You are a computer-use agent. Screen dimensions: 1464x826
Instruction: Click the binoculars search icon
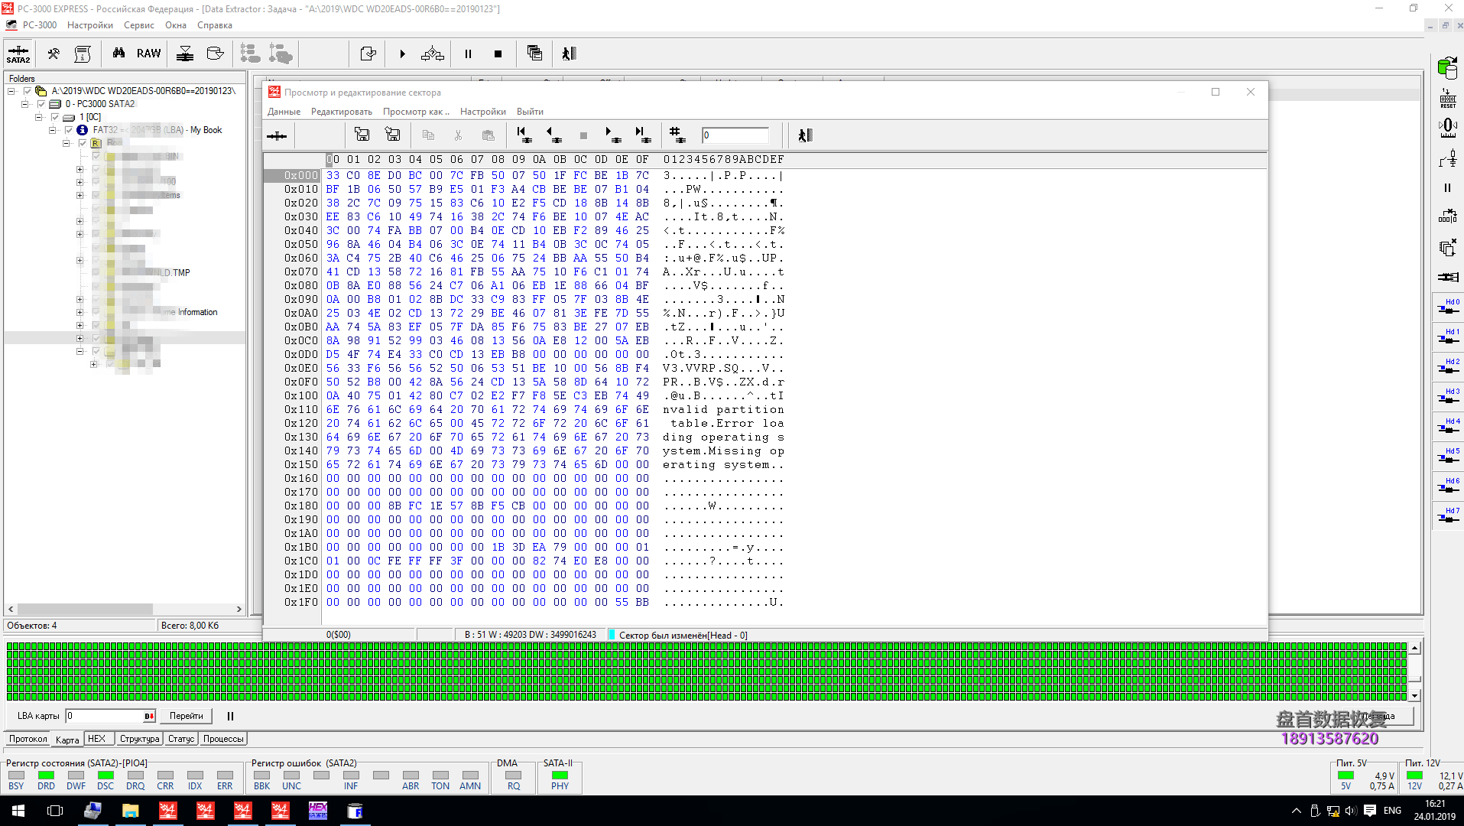pos(118,54)
